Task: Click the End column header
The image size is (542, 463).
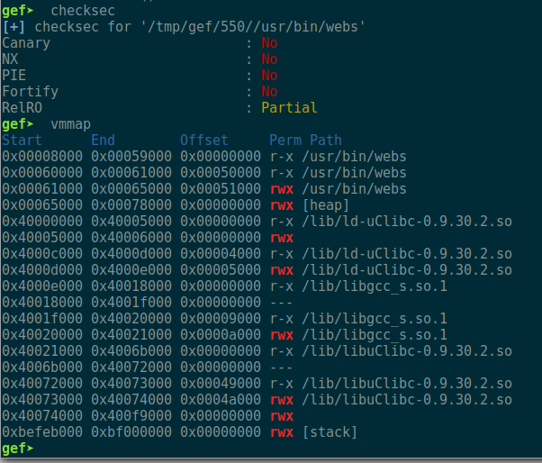Action: (x=103, y=140)
